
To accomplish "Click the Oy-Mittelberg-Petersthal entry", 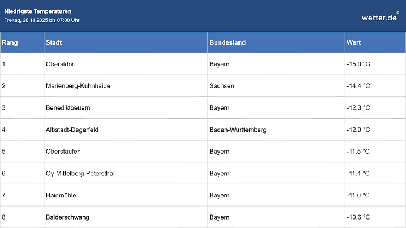I will point(80,173).
